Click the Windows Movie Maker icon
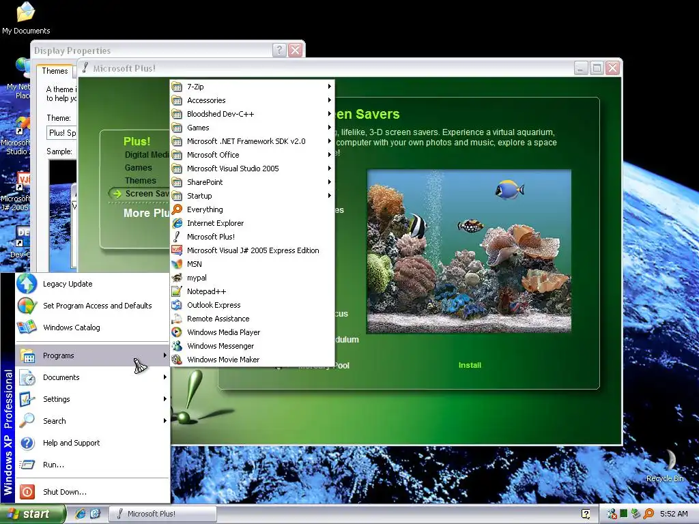The width and height of the screenshot is (699, 524). click(x=177, y=360)
